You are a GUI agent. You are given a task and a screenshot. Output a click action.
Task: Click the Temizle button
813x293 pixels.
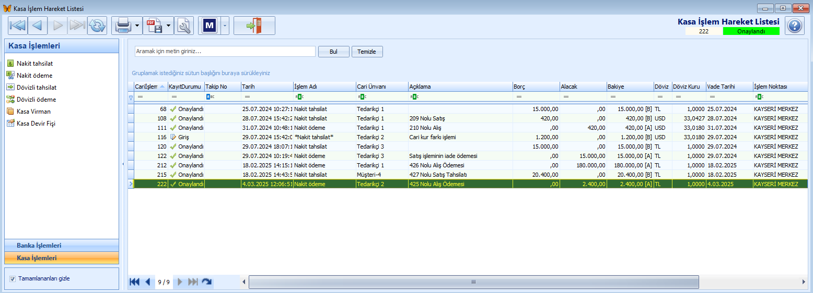367,52
